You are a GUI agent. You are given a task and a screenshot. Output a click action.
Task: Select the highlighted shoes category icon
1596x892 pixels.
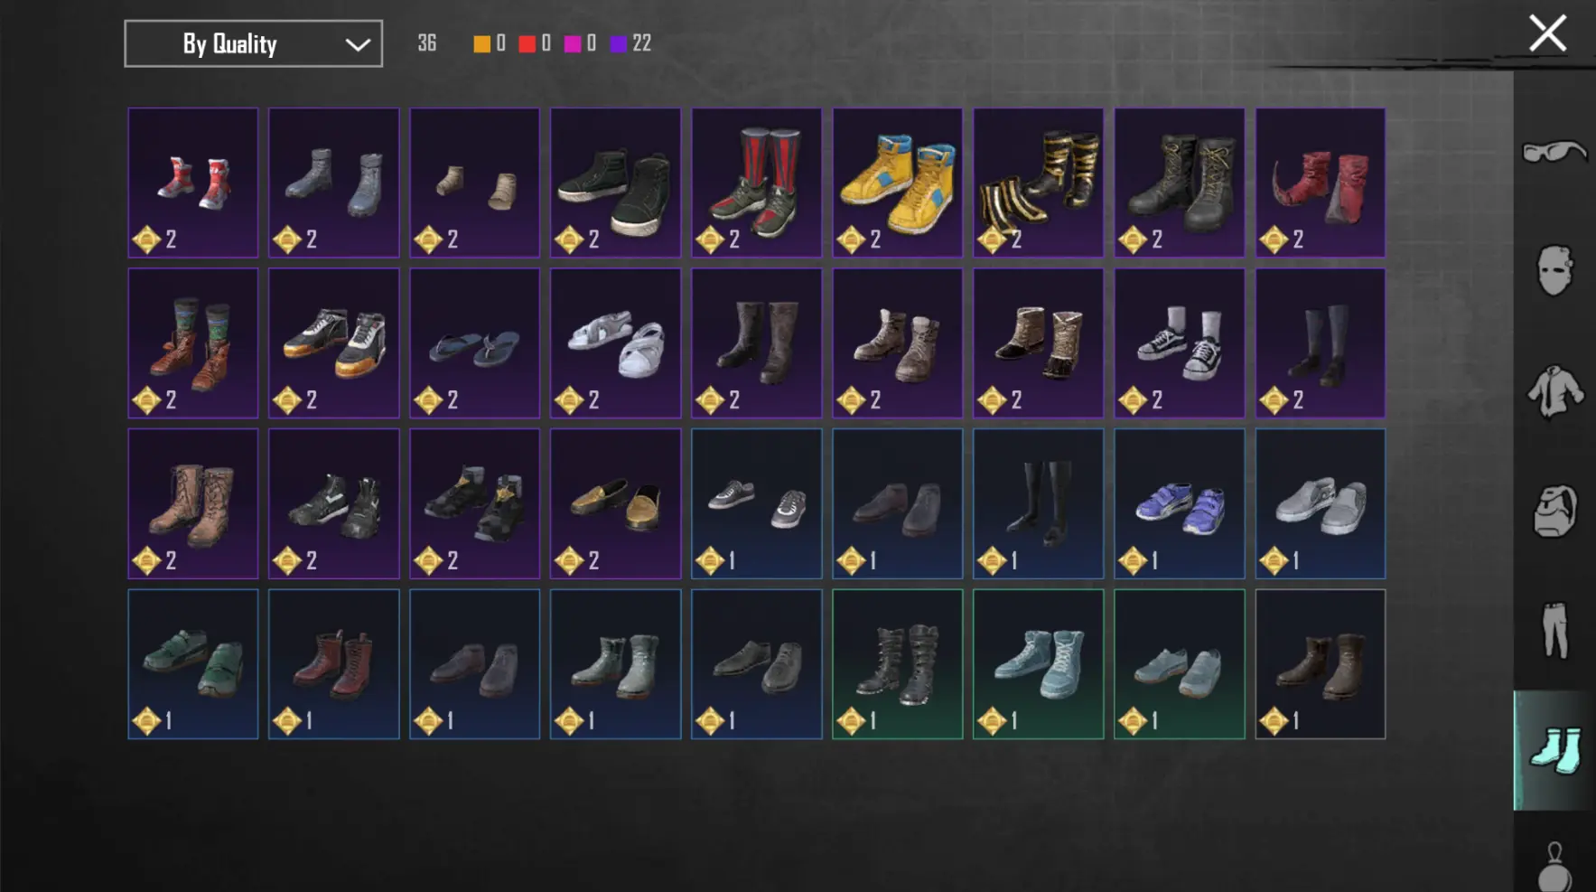(x=1554, y=750)
